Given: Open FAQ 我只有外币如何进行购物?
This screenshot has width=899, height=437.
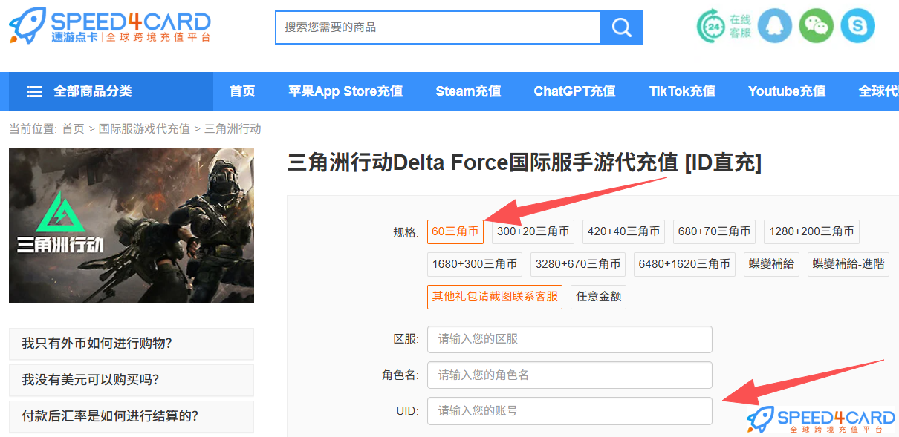Looking at the screenshot, I should (x=132, y=344).
